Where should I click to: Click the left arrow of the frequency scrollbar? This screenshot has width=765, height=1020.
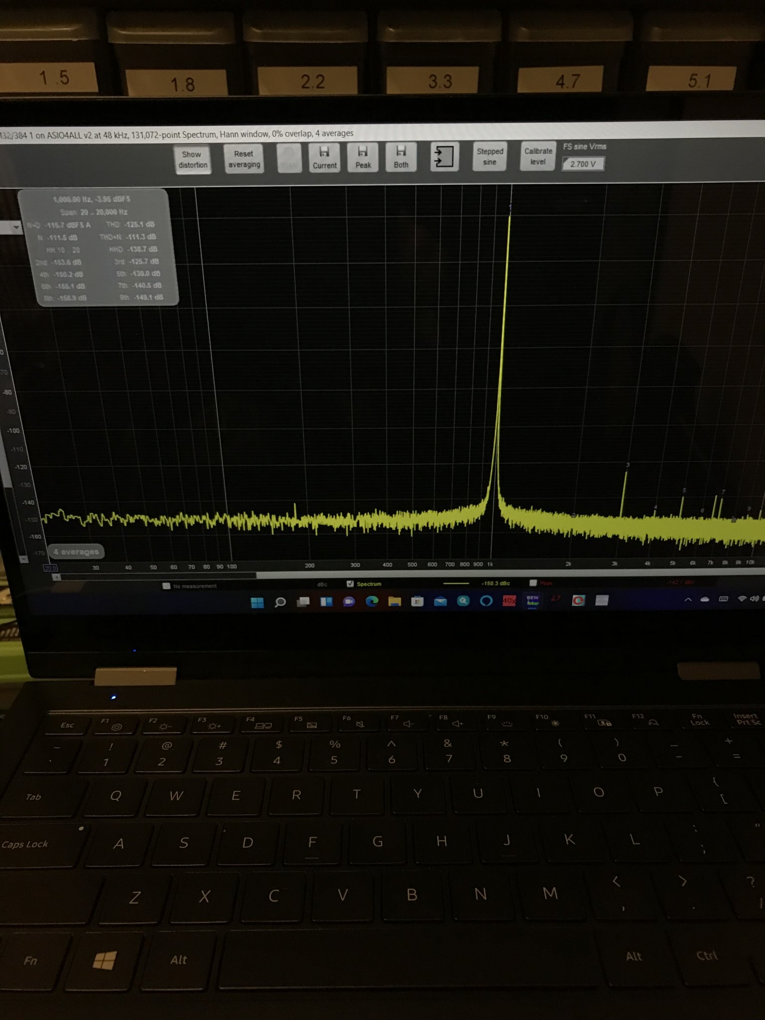click(x=57, y=577)
